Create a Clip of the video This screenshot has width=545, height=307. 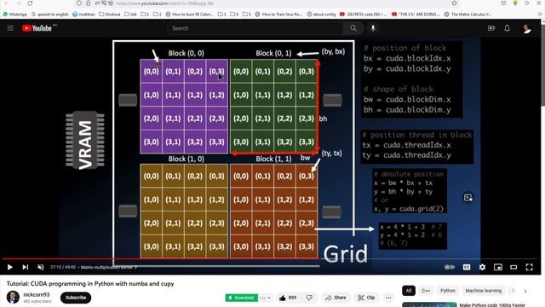[x=366, y=298]
